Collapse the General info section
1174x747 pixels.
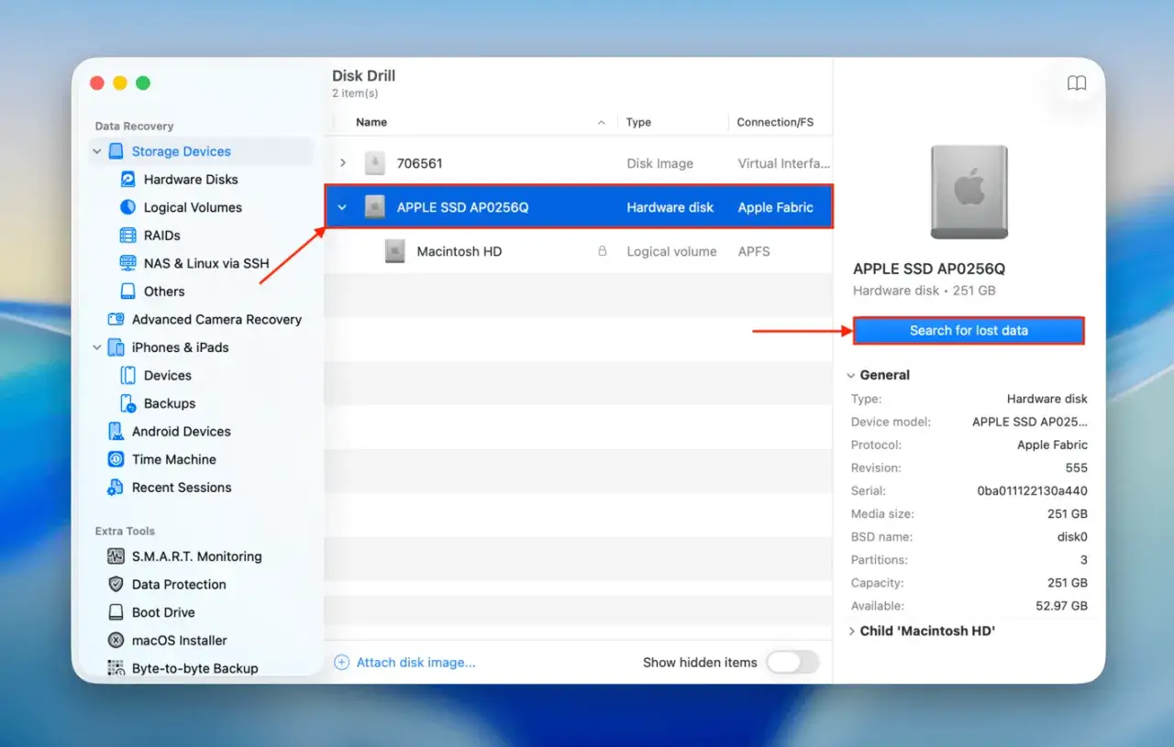click(851, 375)
